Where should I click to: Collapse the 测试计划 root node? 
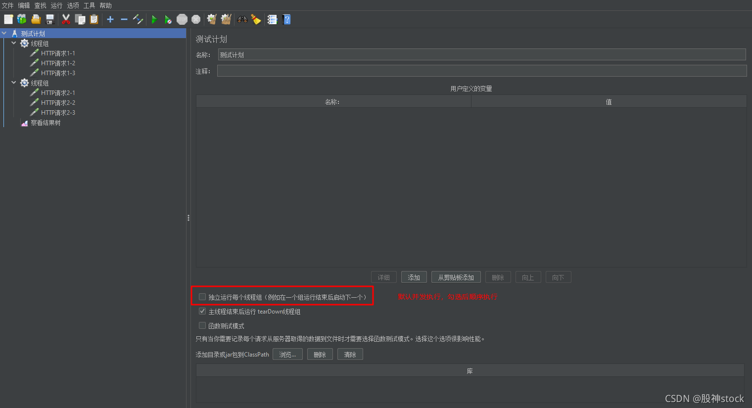tap(4, 33)
